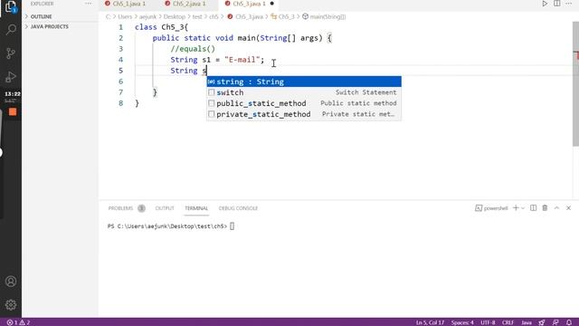
Task: Open the Manage gear icon
Action: click(11, 305)
